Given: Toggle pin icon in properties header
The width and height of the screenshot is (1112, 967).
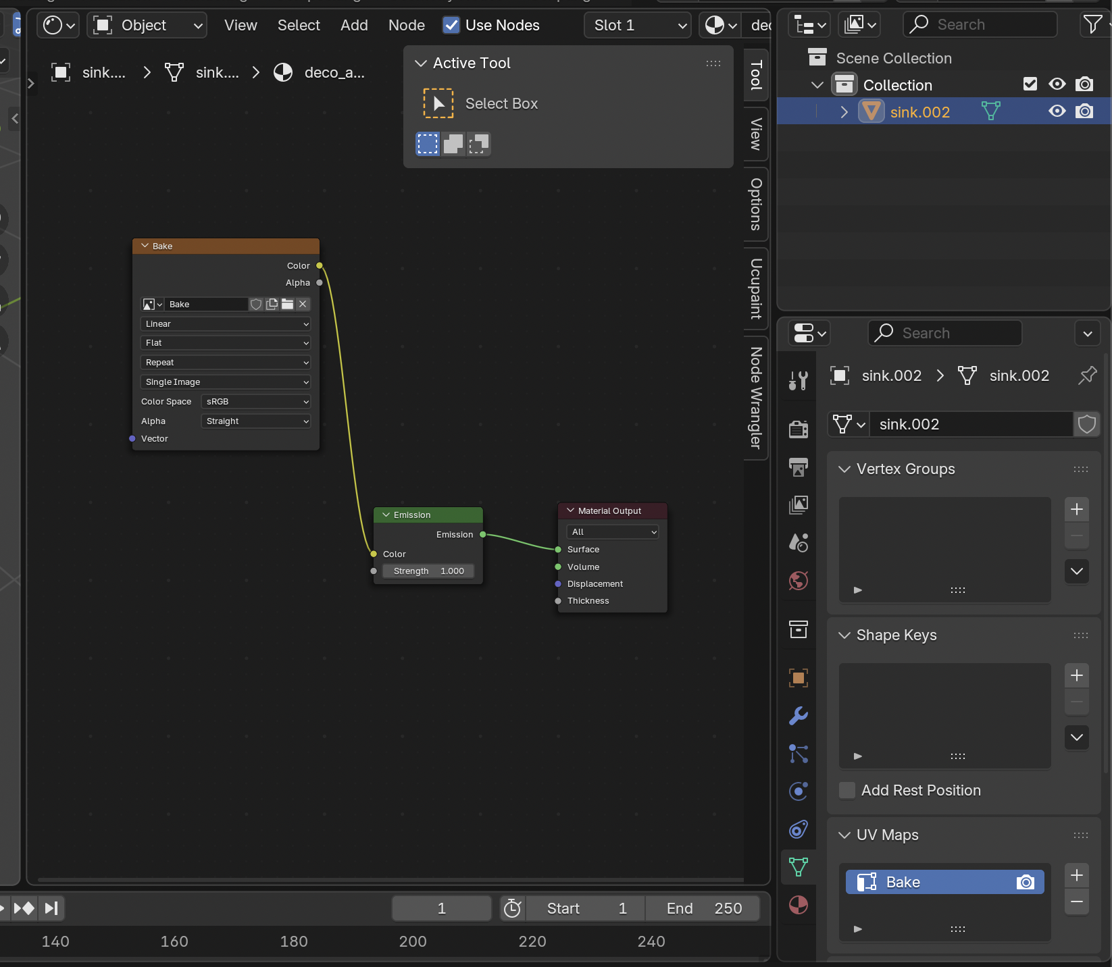Looking at the screenshot, I should [x=1087, y=375].
